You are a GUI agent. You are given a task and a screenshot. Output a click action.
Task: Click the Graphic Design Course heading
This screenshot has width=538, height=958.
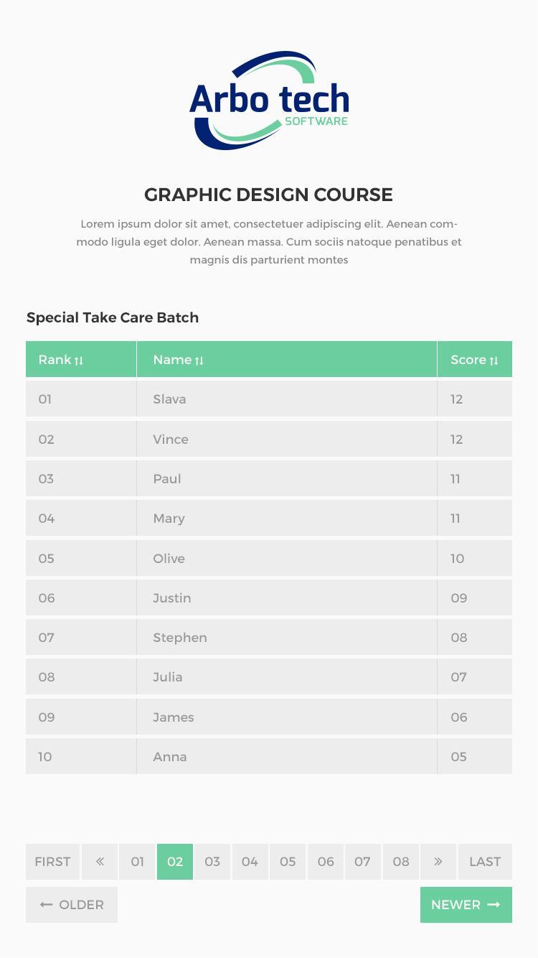(x=269, y=195)
